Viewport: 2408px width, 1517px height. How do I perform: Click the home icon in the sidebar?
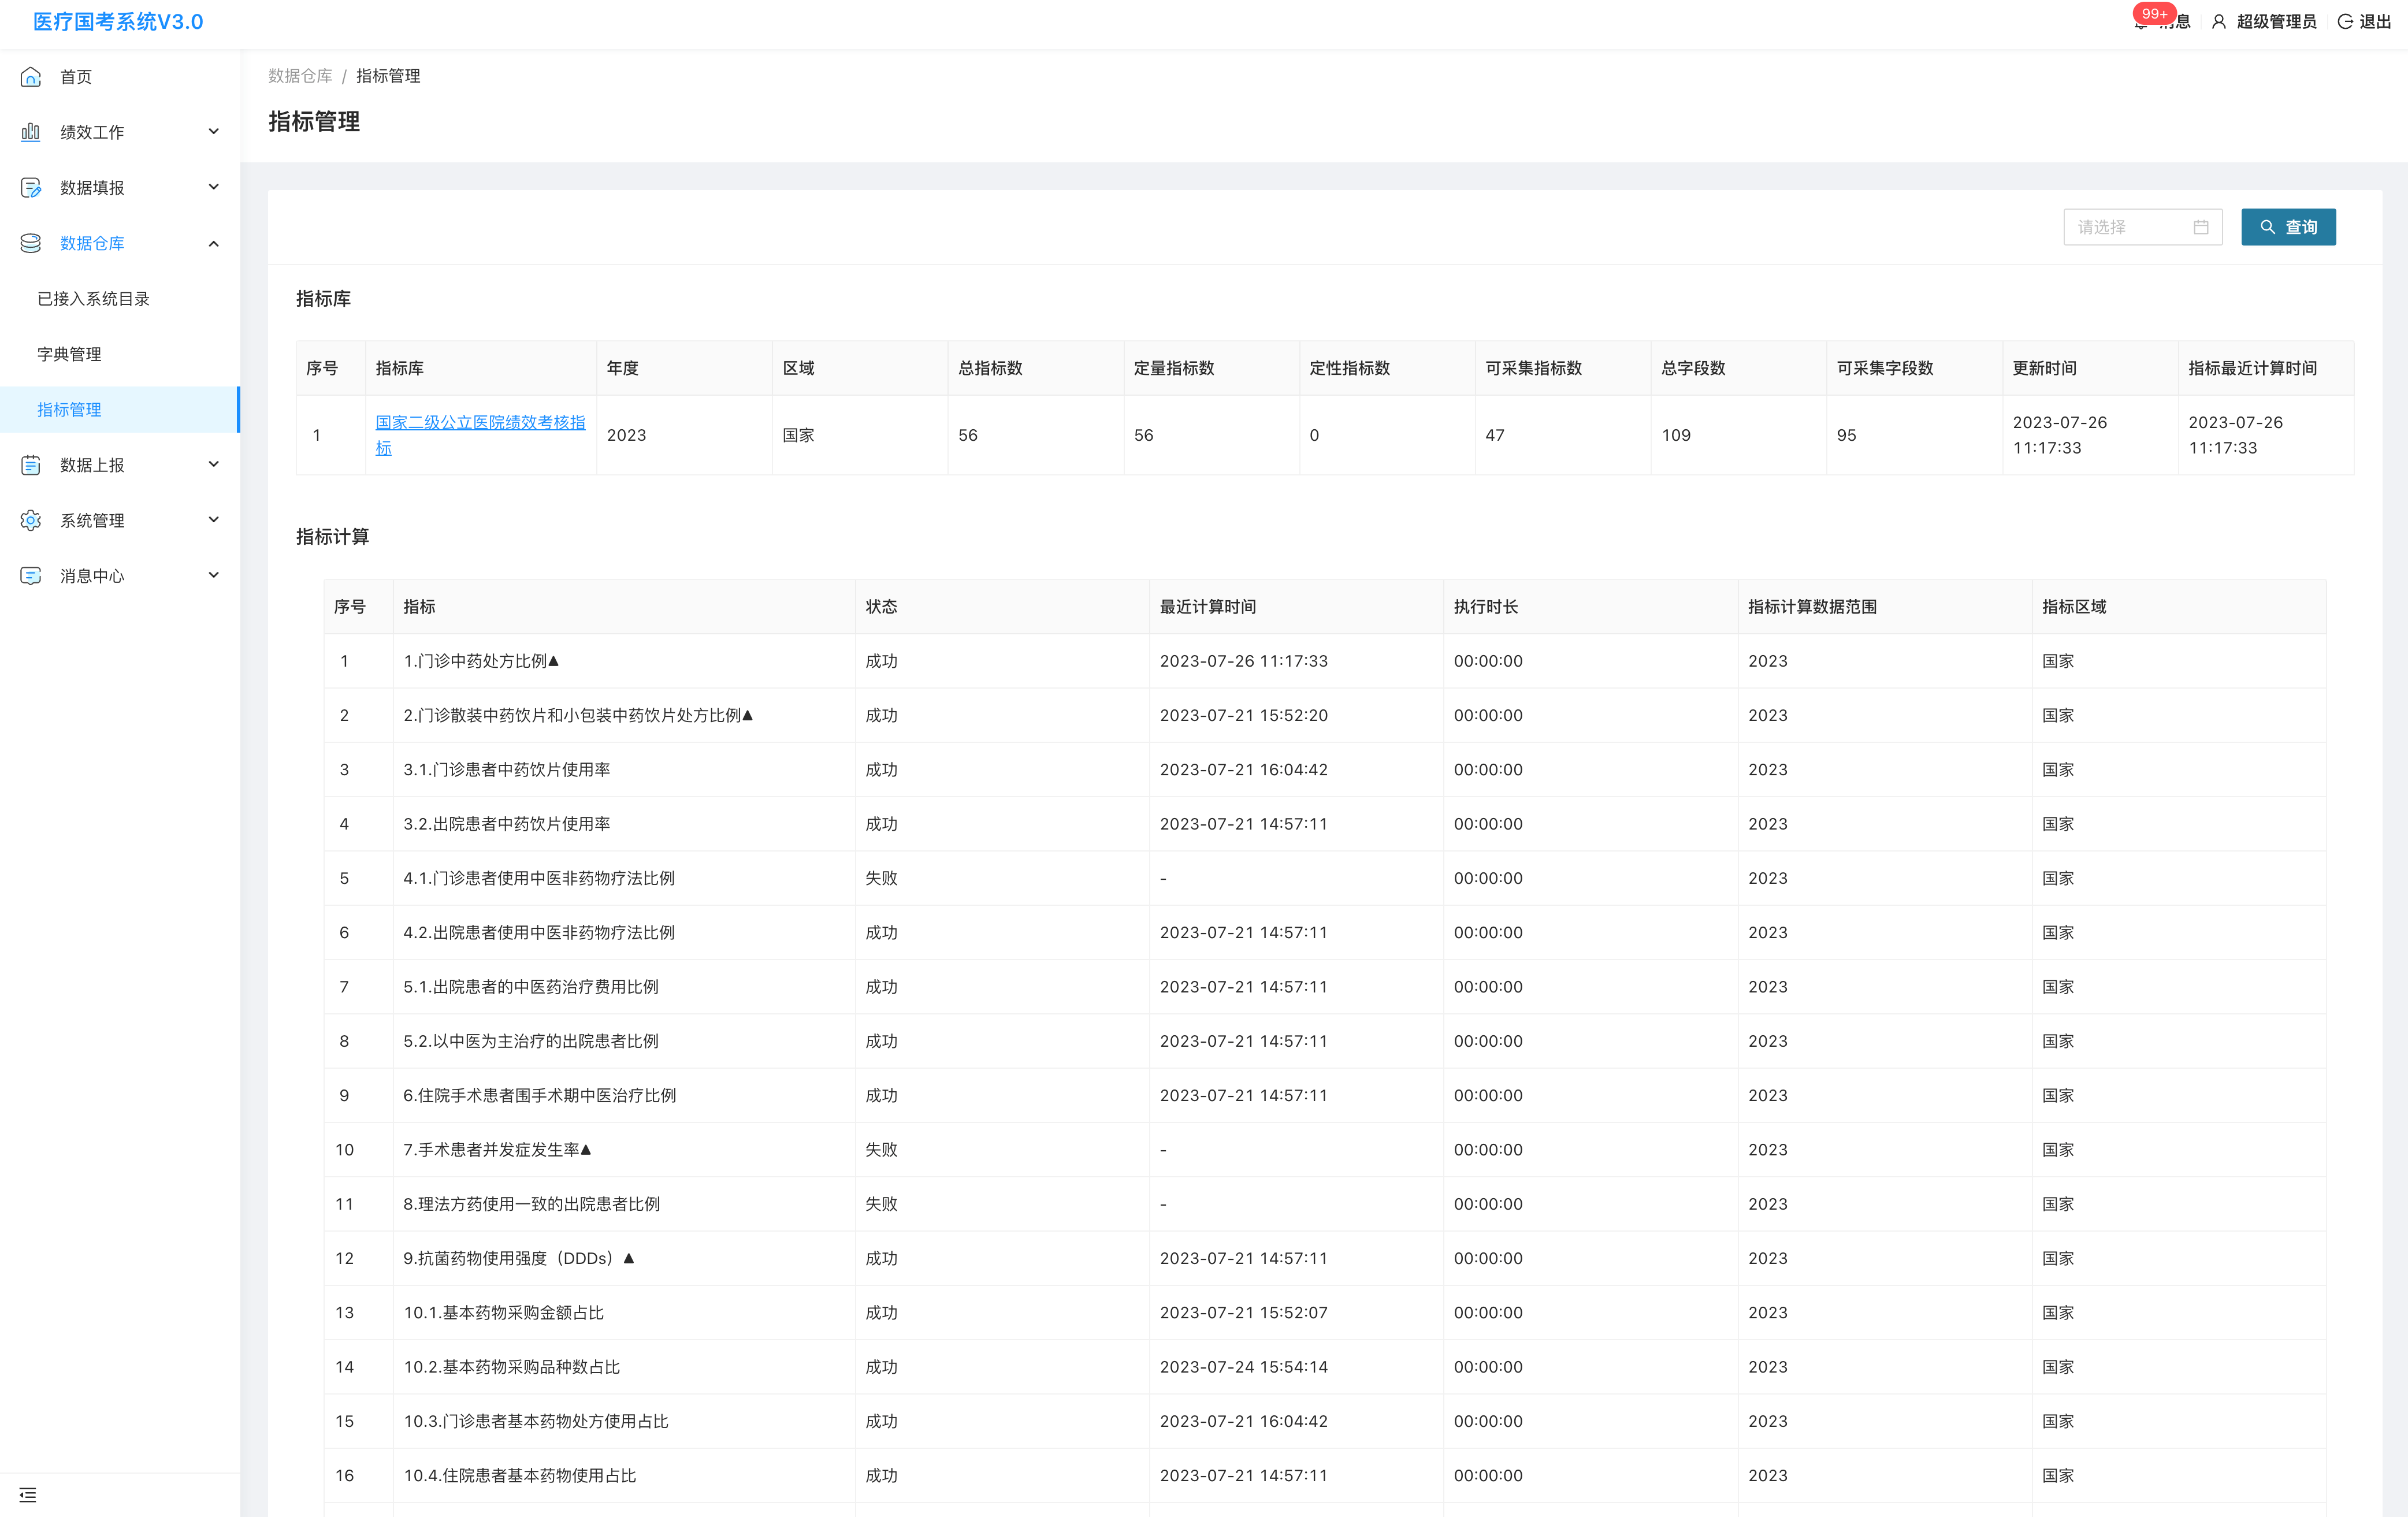pos(31,77)
